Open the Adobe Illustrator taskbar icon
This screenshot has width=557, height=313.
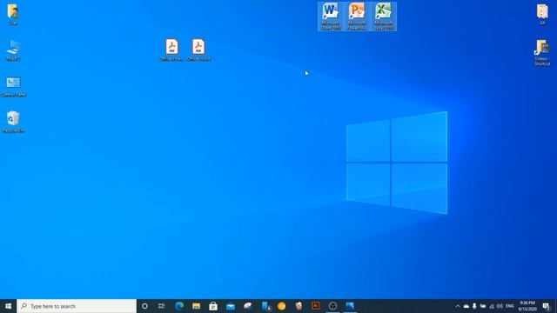tap(315, 306)
